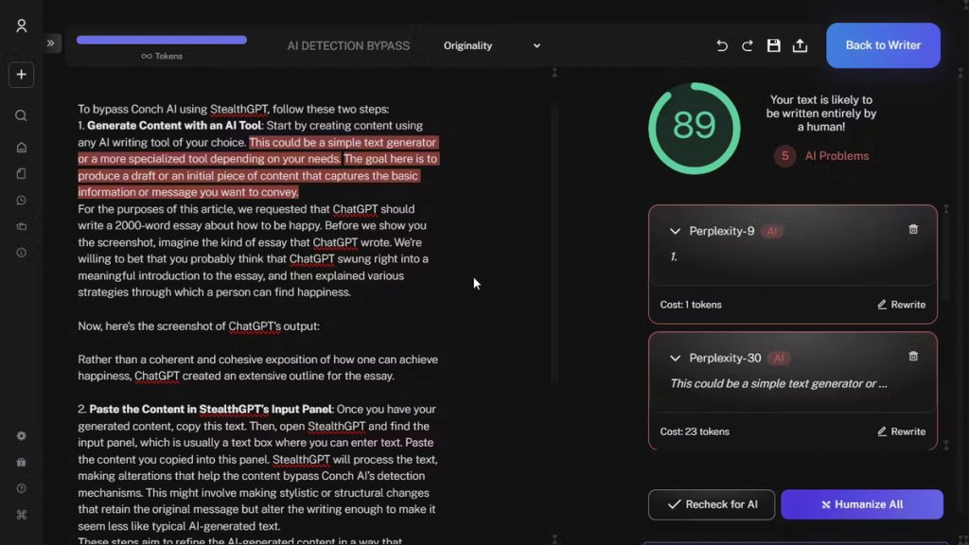Rewrite the Perplexity-9 problem
Screen dimensions: 969x545
pos(901,305)
